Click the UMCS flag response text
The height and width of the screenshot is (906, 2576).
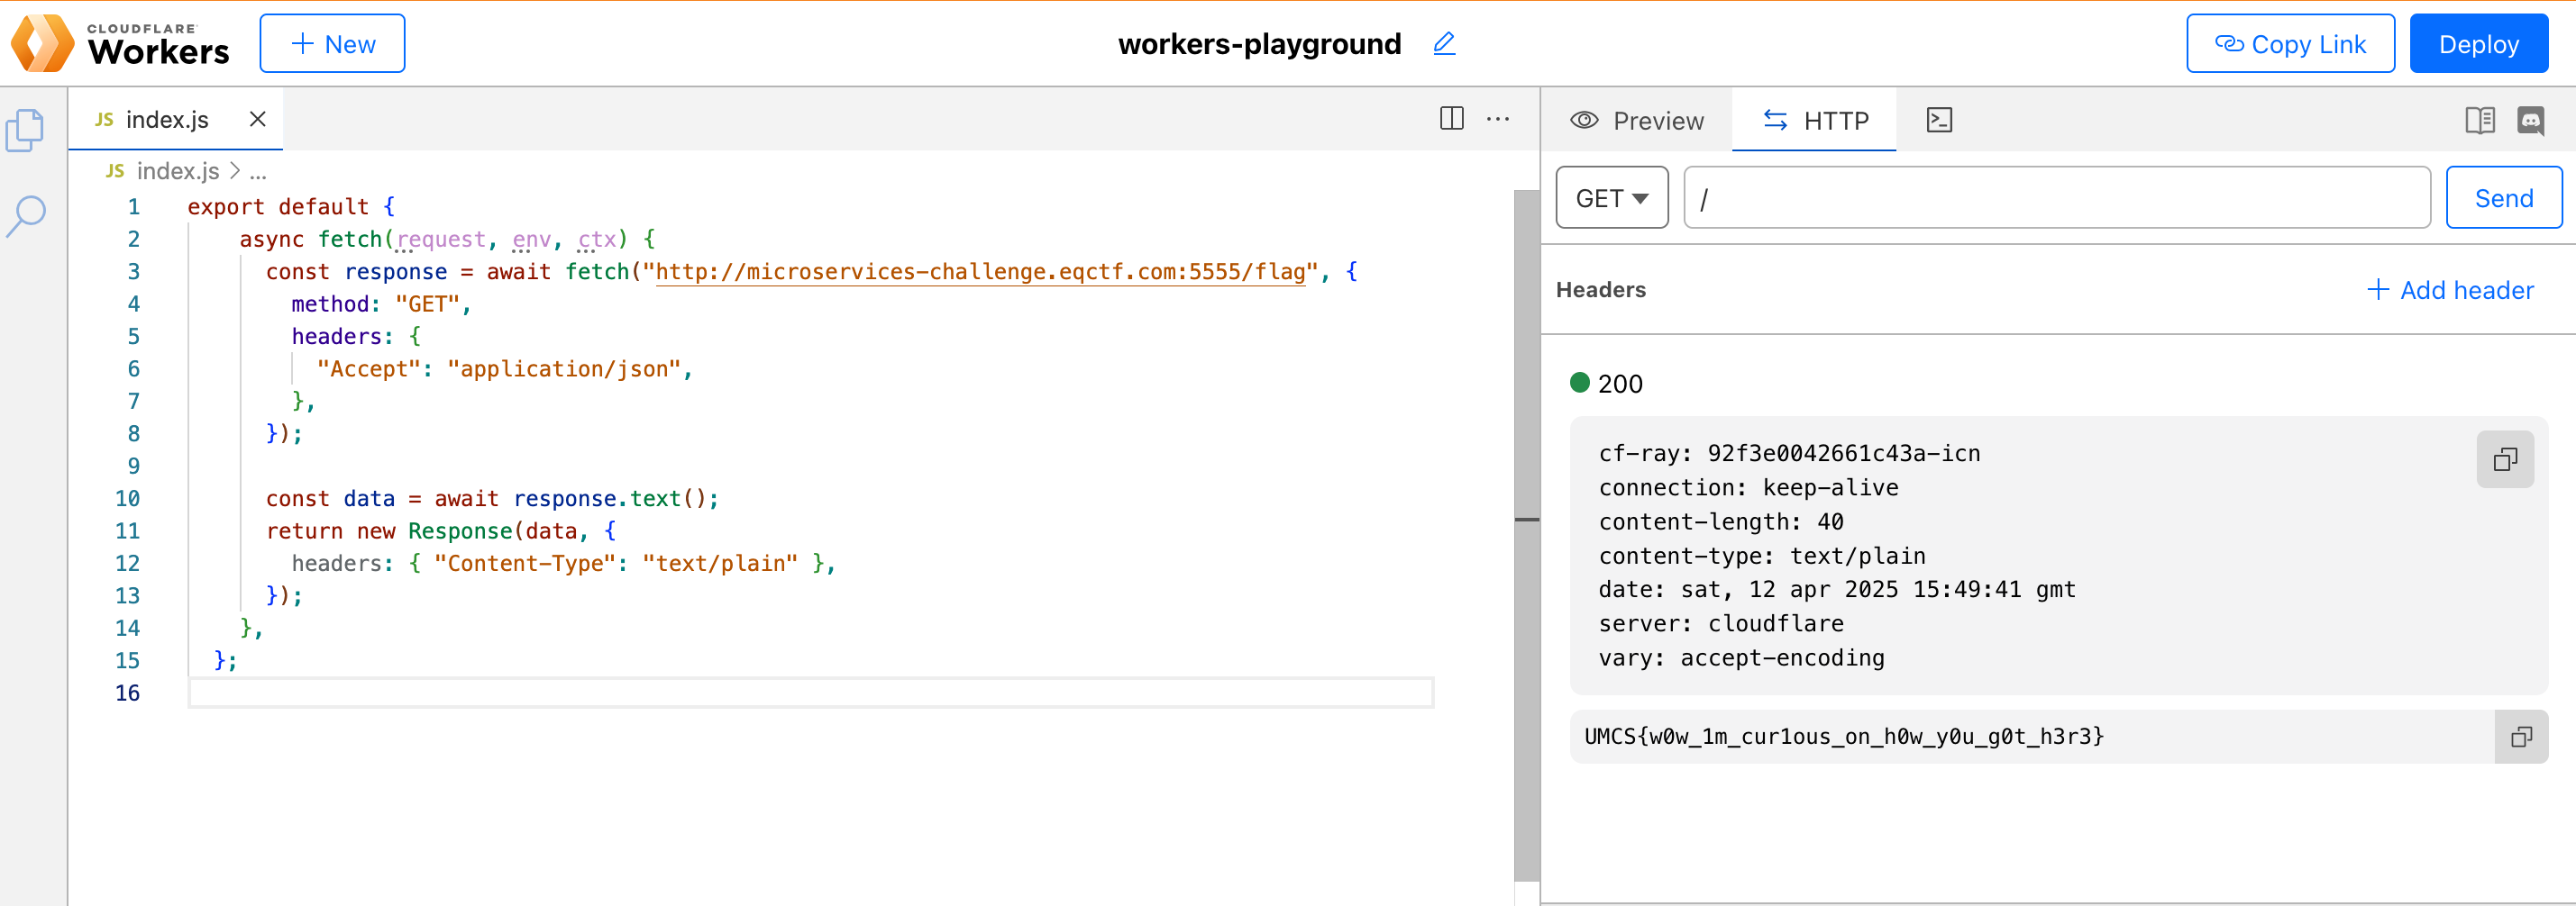1844,738
